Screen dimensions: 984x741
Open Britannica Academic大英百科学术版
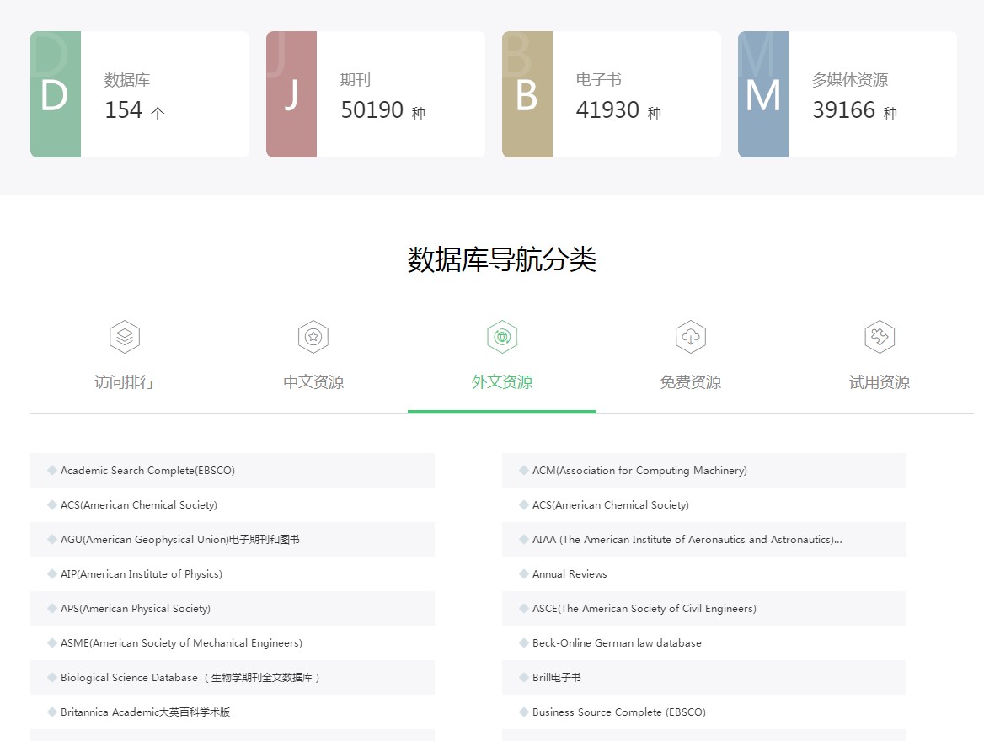tap(145, 712)
